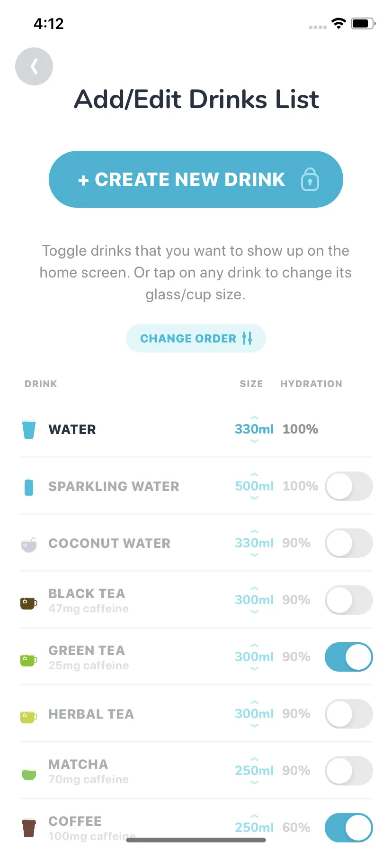Image resolution: width=392 pixels, height=850 pixels.
Task: Increase Water size with the up chevron
Action: 254,417
